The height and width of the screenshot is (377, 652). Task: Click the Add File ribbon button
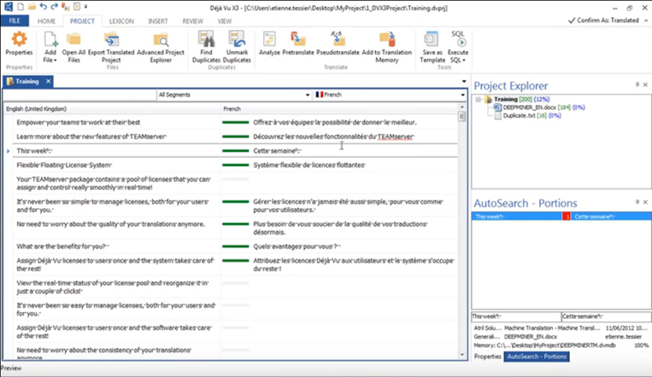pyautogui.click(x=50, y=47)
